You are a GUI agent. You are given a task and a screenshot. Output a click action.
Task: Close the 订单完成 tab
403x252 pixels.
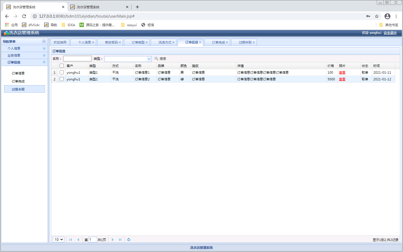pyautogui.click(x=227, y=42)
